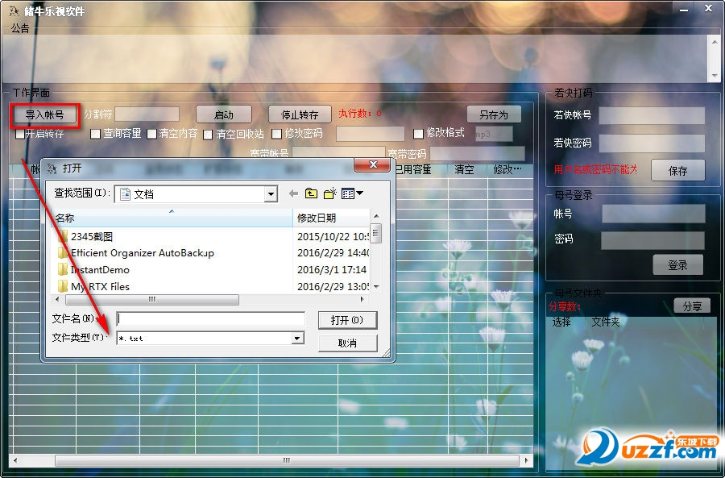This screenshot has height=478, width=725.
Task: Click the file list down scroll arrow
Action: pos(376,287)
